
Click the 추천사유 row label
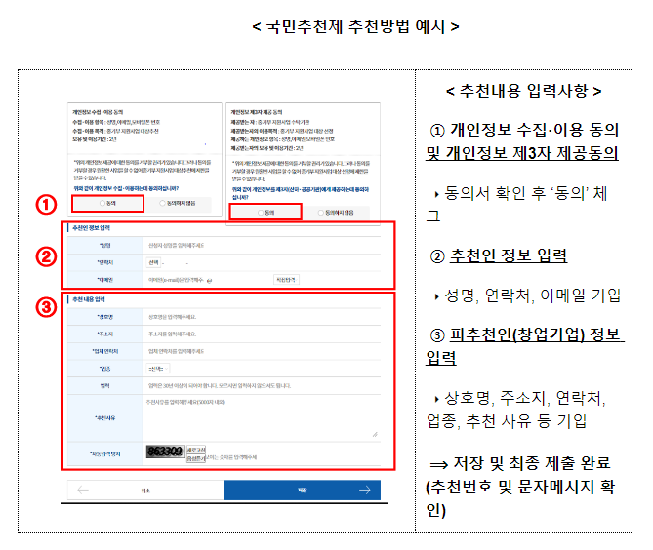(105, 417)
